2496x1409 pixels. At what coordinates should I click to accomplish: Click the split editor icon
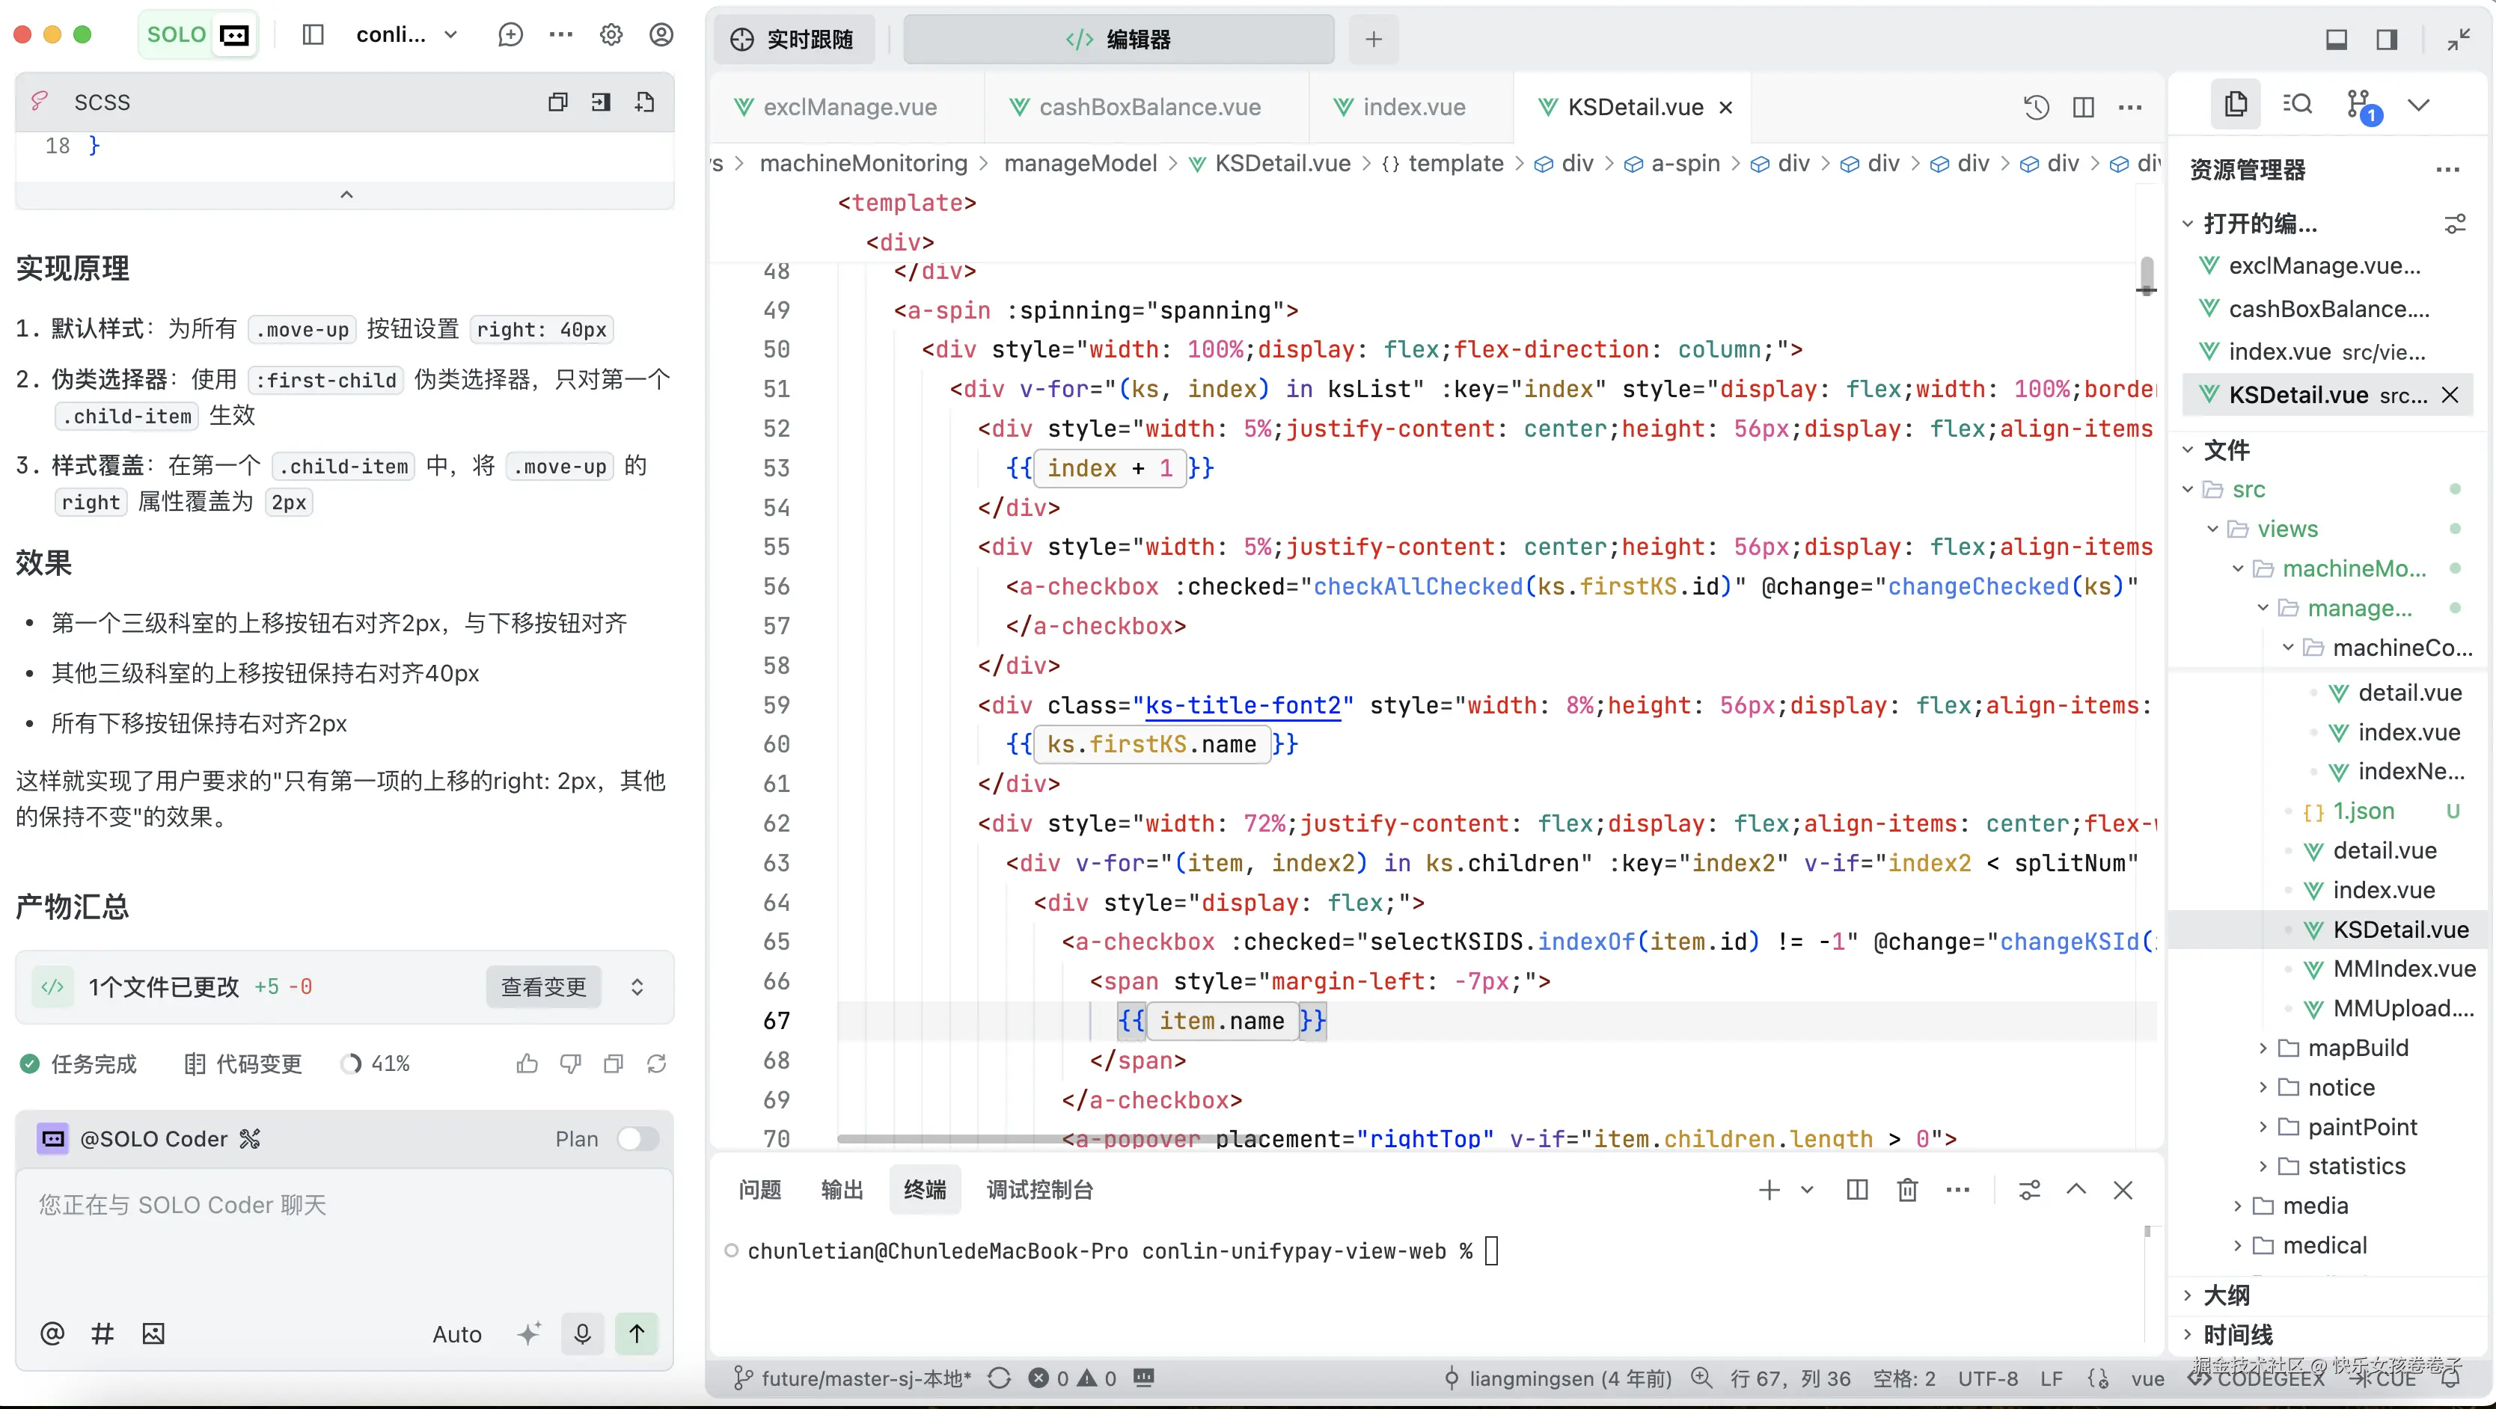2083,108
